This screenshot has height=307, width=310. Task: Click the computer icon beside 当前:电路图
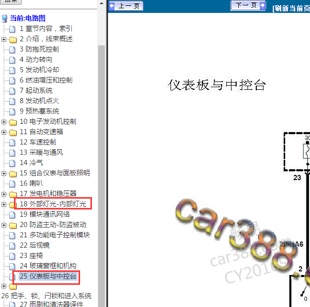[4, 19]
